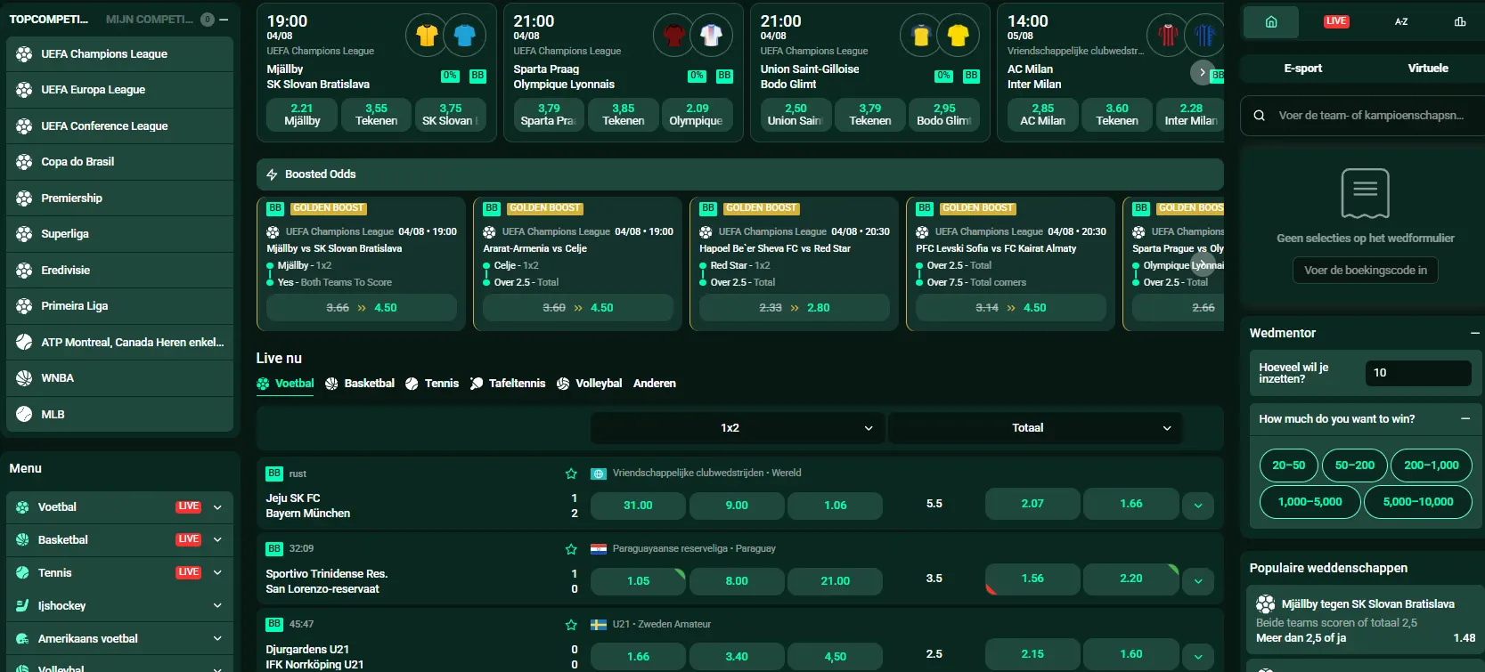Open the Anderen live tab
Screen dimensions: 1485x672
pyautogui.click(x=655, y=384)
